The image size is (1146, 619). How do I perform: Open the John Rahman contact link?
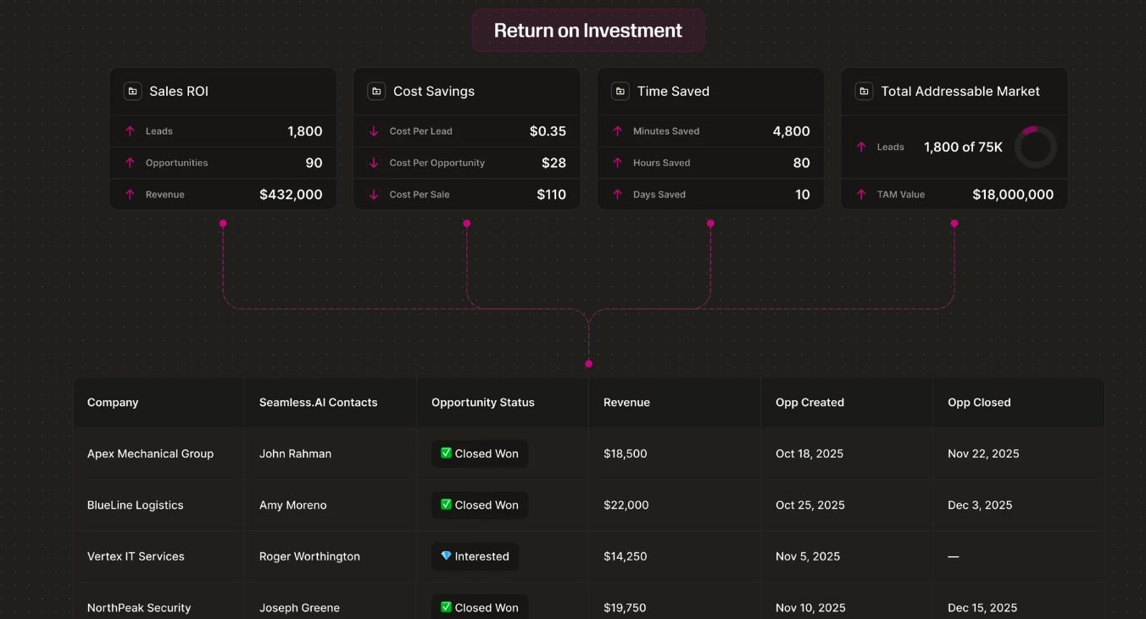click(295, 454)
